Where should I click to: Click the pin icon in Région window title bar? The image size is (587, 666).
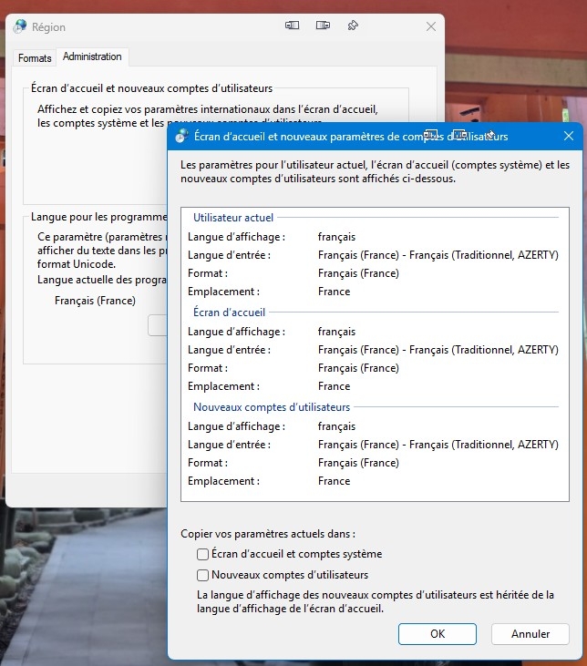353,26
